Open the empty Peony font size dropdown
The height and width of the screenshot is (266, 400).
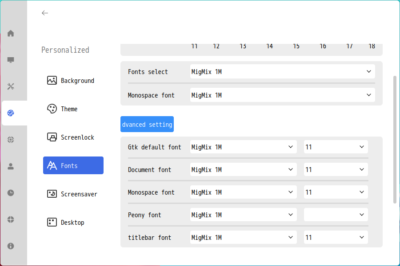(x=336, y=215)
